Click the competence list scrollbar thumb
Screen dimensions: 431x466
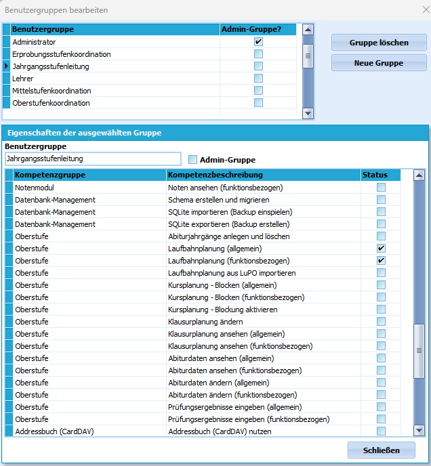click(419, 351)
